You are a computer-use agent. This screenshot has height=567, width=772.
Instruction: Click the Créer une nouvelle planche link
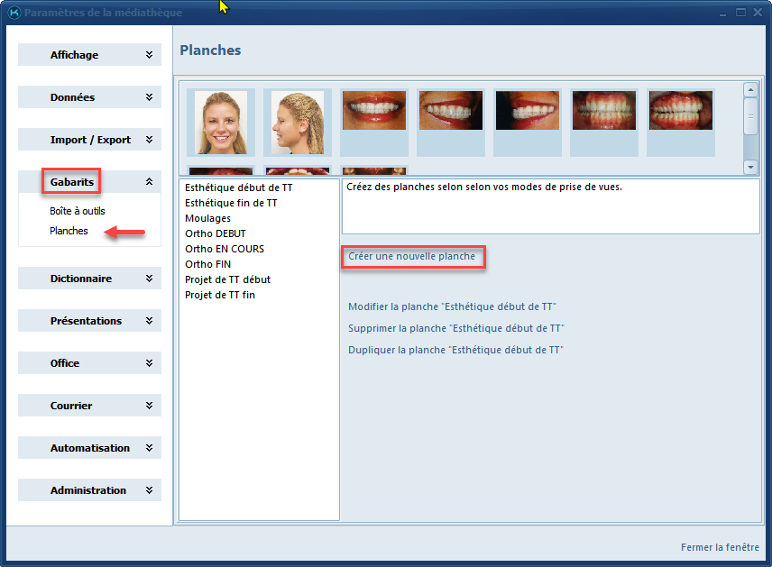pos(411,257)
